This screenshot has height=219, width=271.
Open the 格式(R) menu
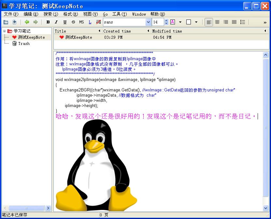click(71, 14)
